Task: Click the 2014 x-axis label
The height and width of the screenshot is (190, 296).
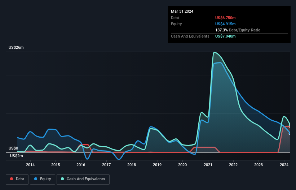Action: (x=30, y=165)
